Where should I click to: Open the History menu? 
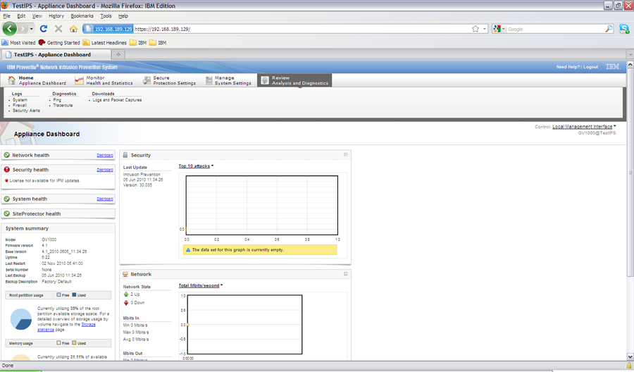coord(56,15)
